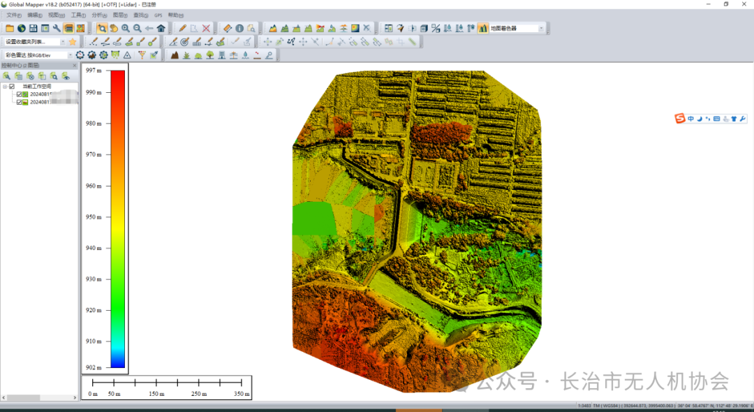
Task: Open configuration with the wrench icon
Action: tap(57, 29)
